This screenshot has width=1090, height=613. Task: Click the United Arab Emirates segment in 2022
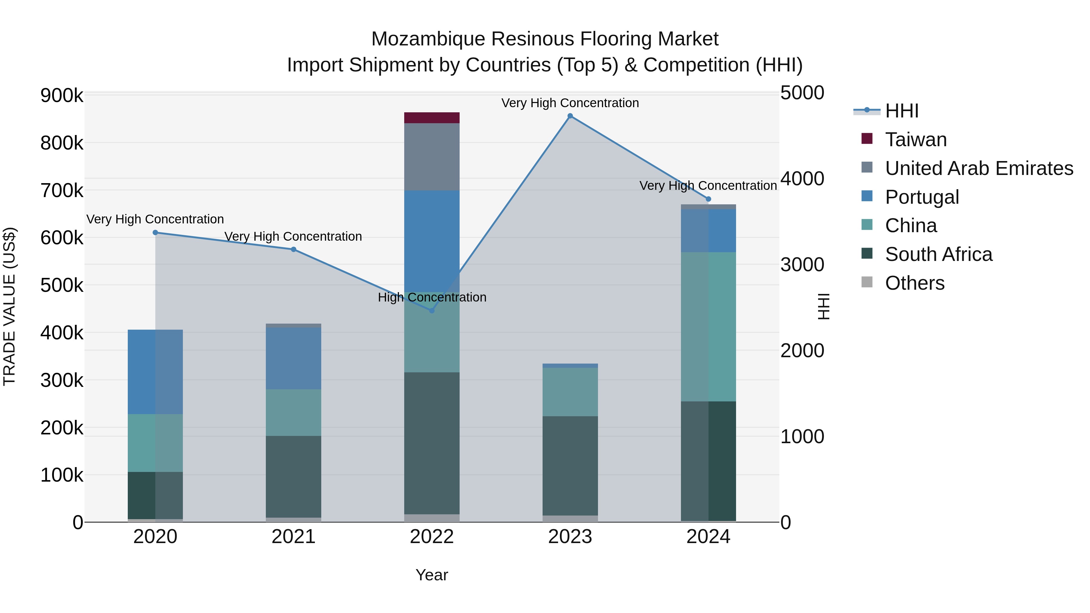pyautogui.click(x=432, y=157)
